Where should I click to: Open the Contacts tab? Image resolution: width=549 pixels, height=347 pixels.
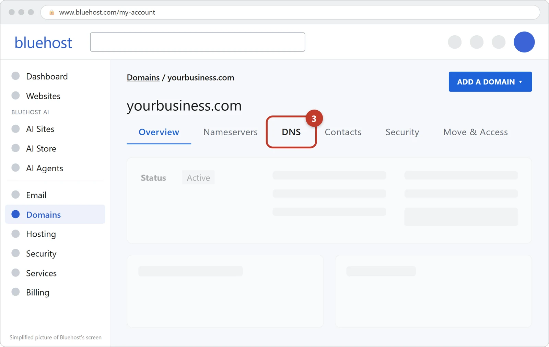pyautogui.click(x=343, y=132)
